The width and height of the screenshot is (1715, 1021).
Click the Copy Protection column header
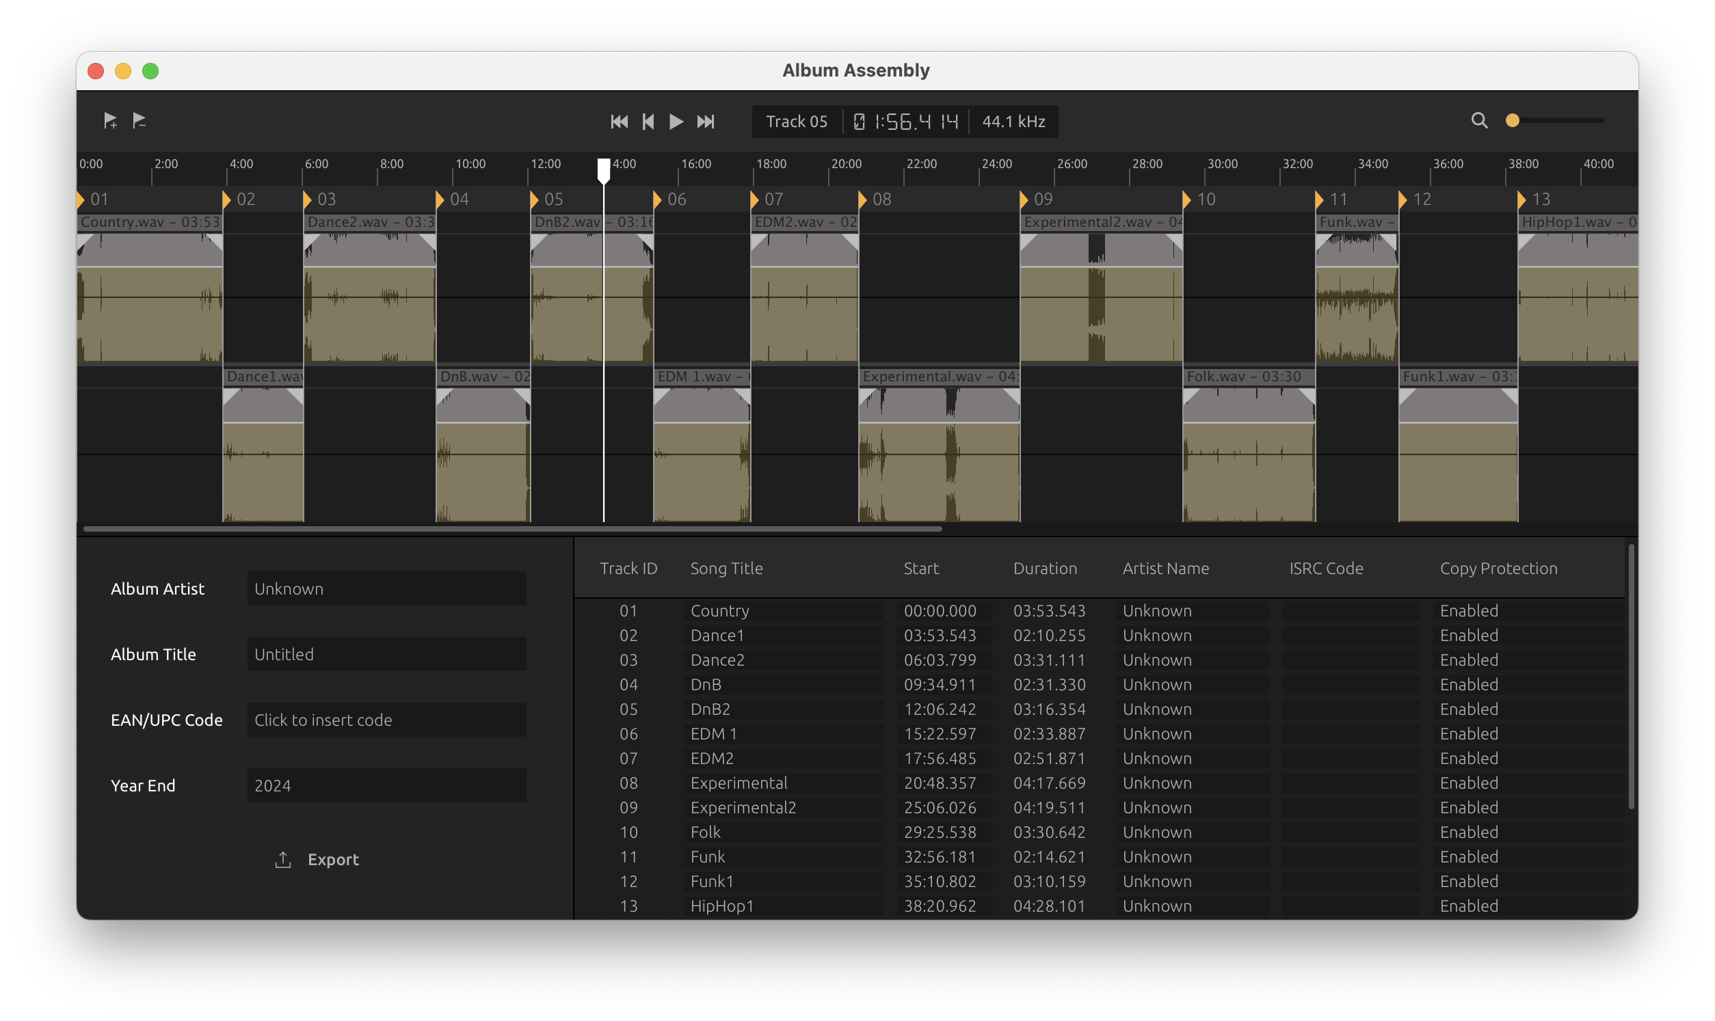tap(1499, 569)
